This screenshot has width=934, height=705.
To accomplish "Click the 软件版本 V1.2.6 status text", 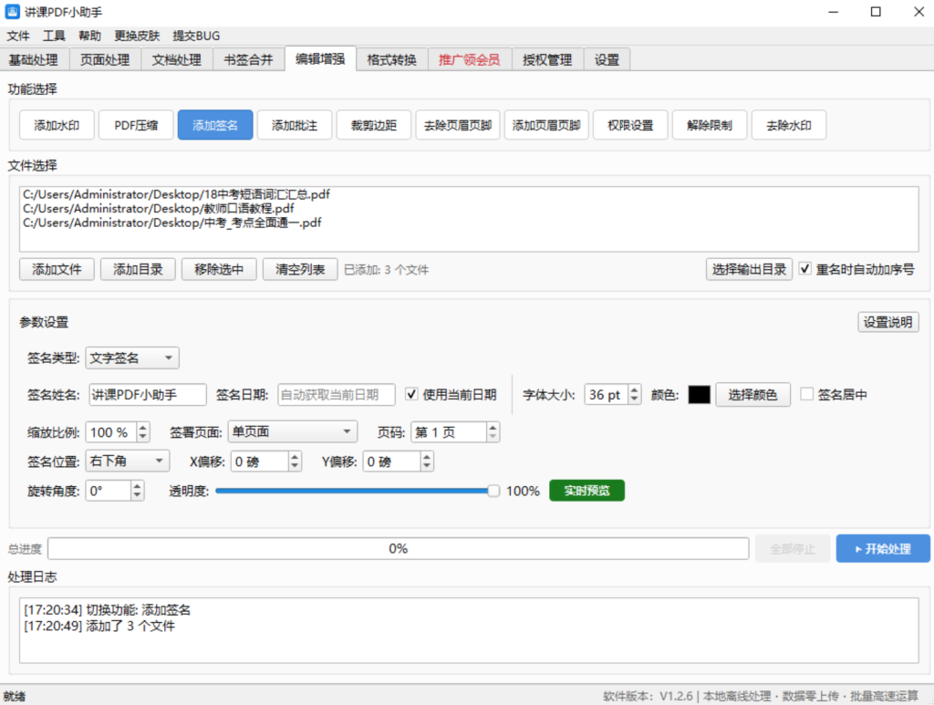I will coord(649,696).
